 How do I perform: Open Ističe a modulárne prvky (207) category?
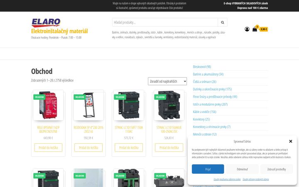[x=210, y=104]
